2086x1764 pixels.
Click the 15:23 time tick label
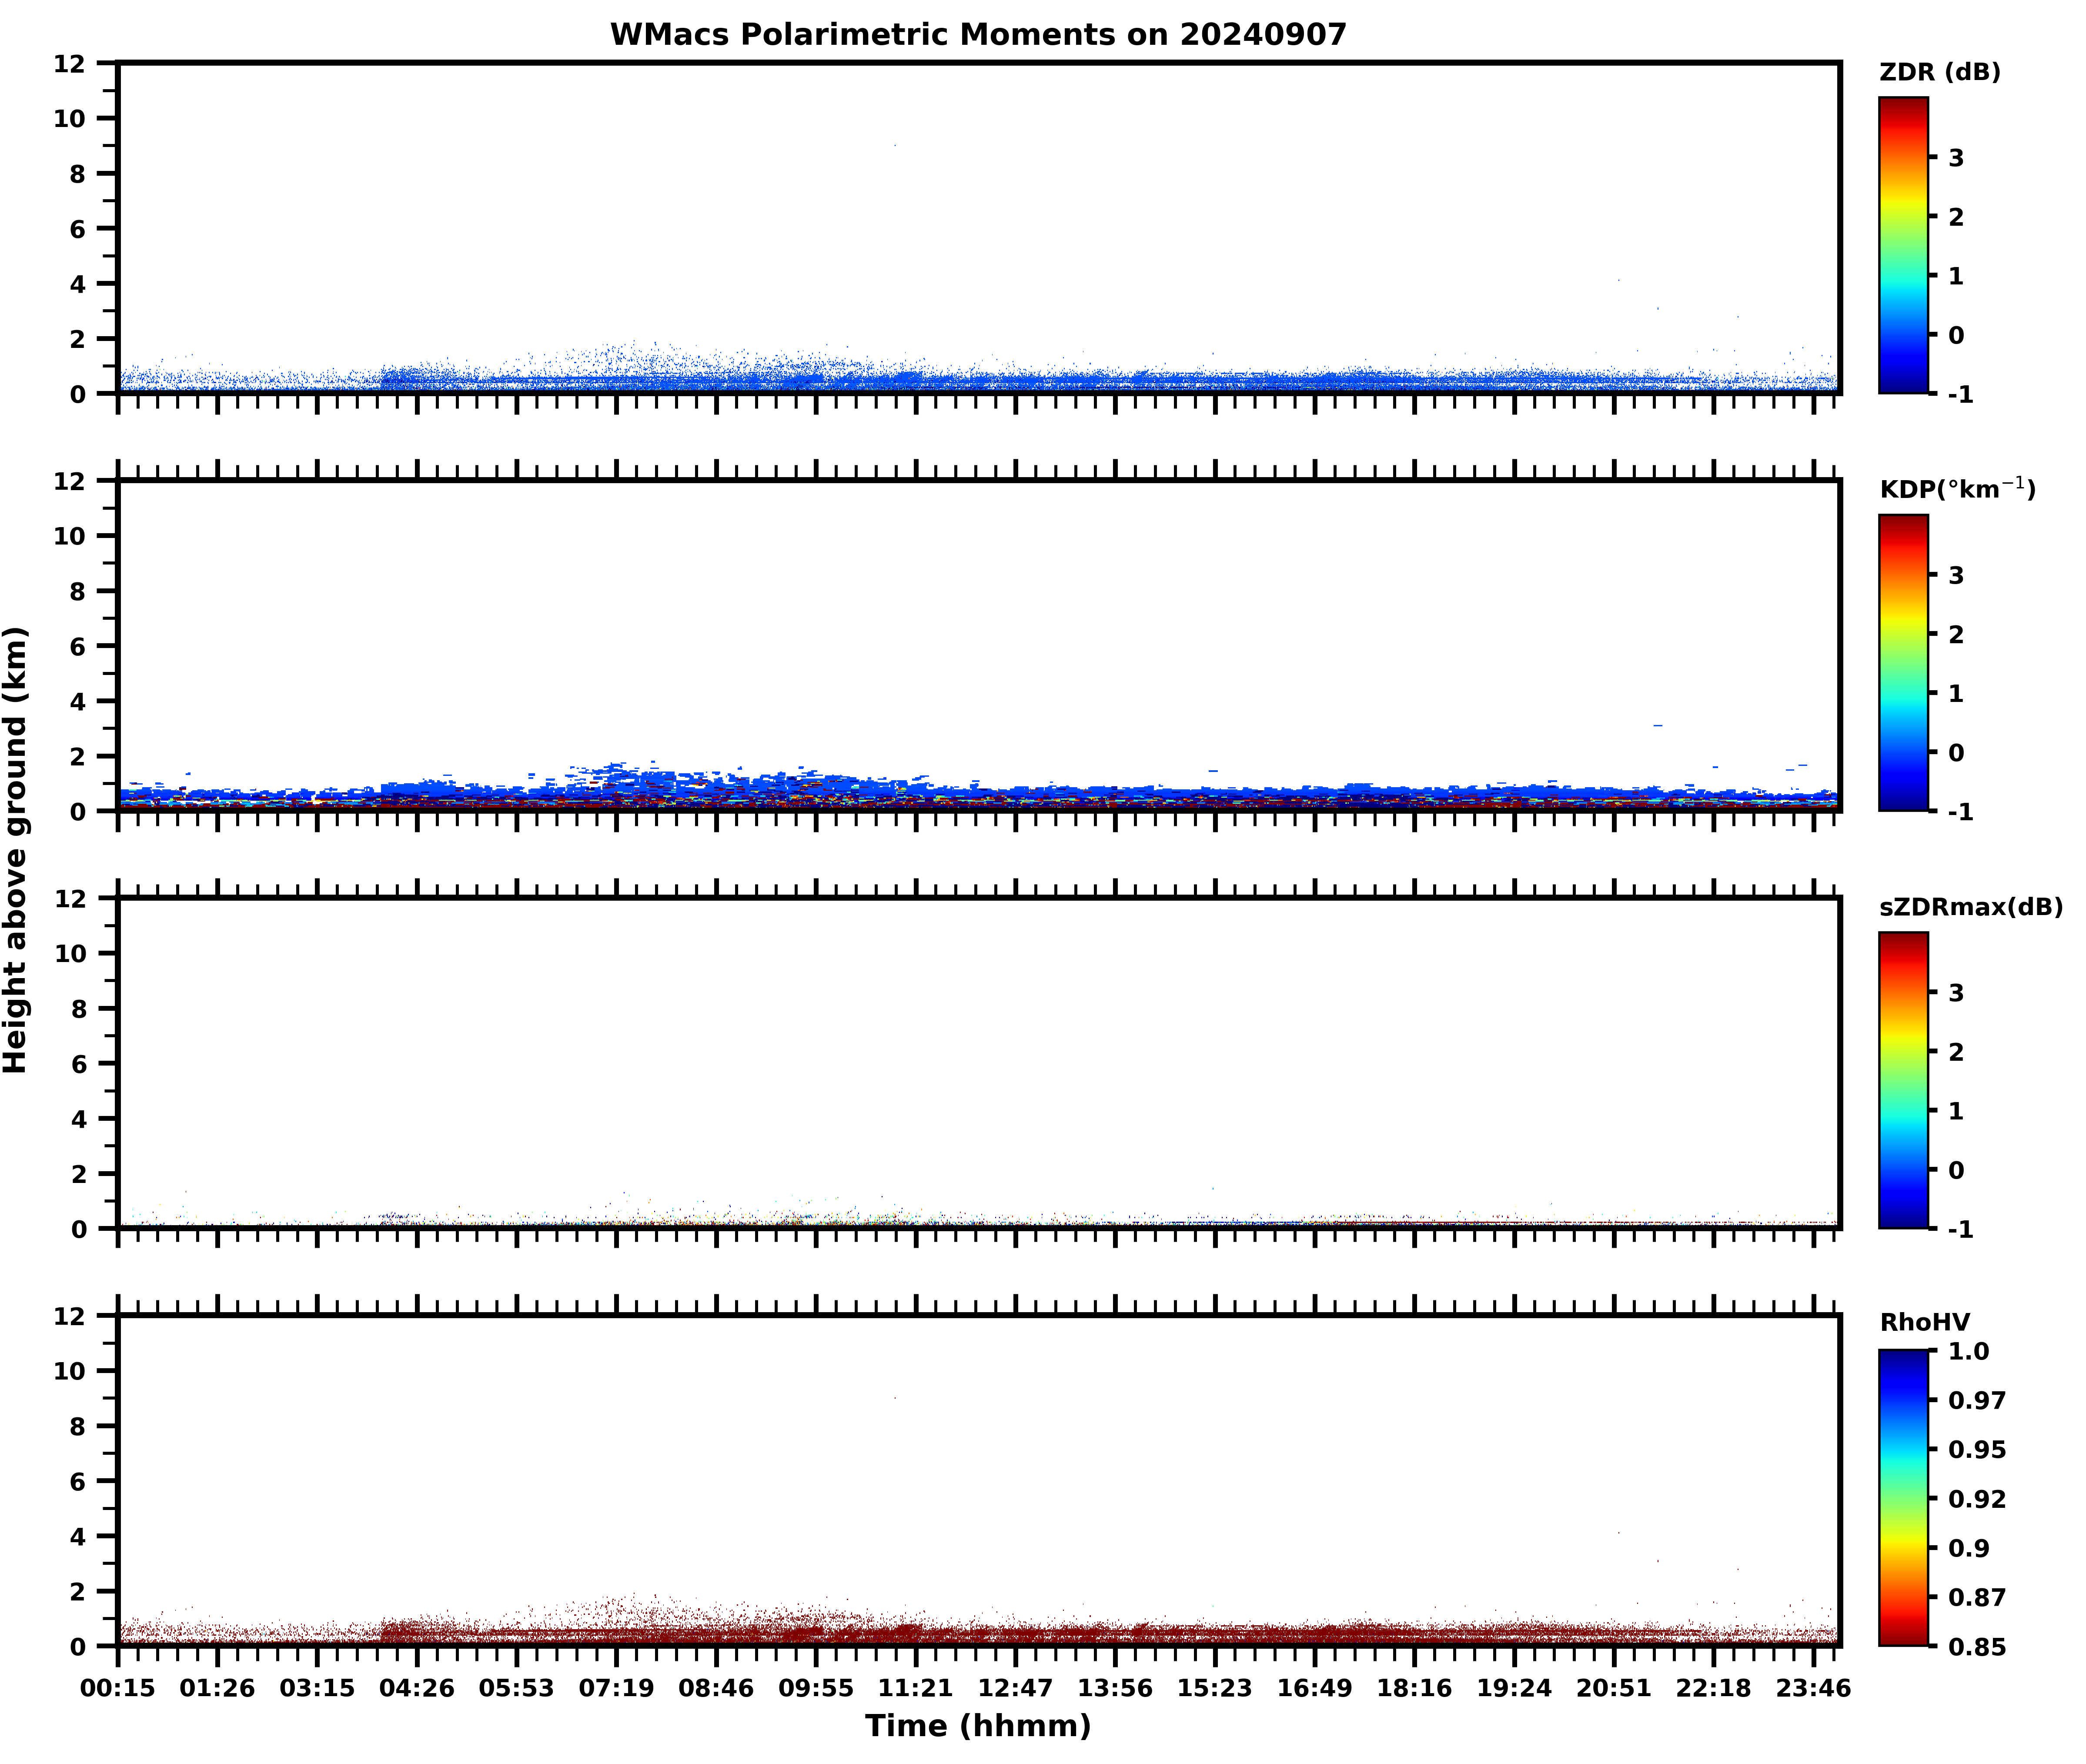(x=1214, y=1688)
